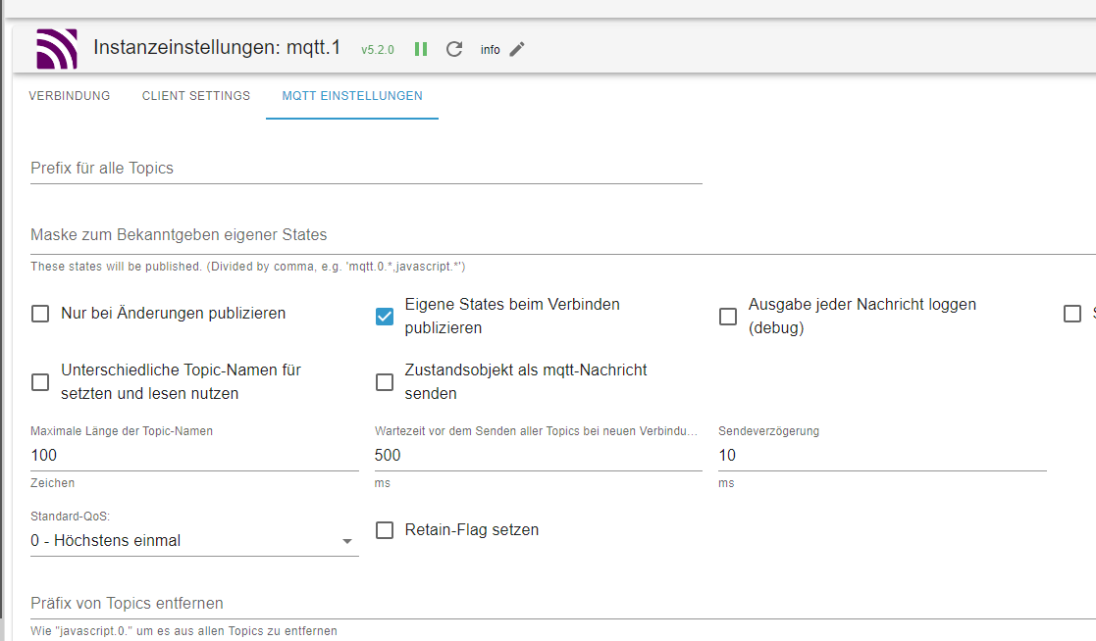Uncheck Eigene States beim Verbinden publizieren
The width and height of the screenshot is (1096, 641).
point(385,317)
